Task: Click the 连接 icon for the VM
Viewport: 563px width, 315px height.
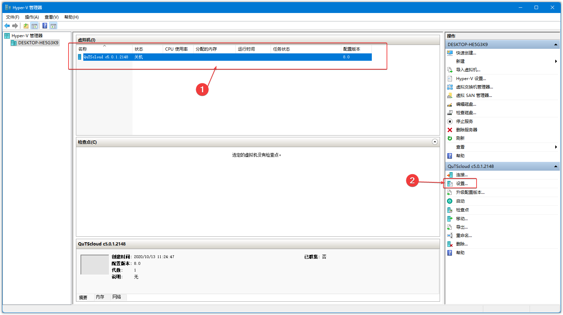Action: (450, 175)
